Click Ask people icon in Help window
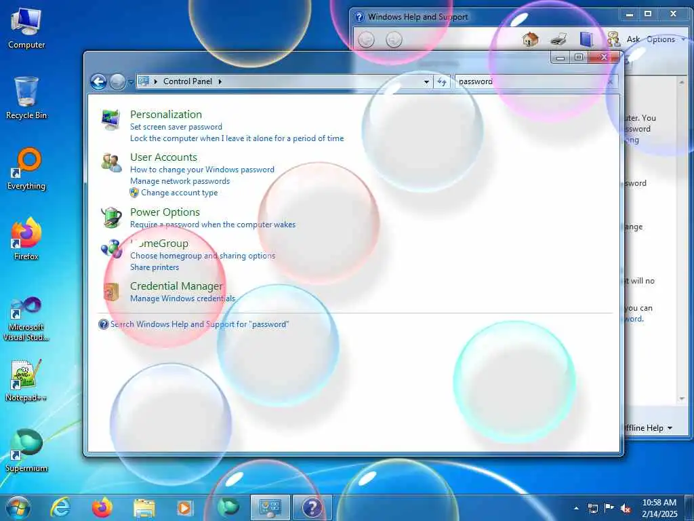The image size is (694, 521). 613,39
